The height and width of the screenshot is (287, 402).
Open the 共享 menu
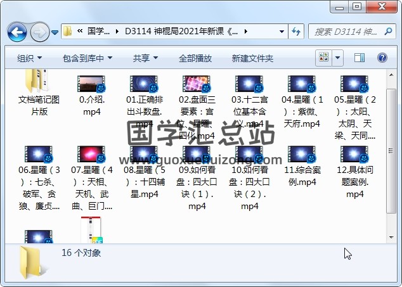145,58
